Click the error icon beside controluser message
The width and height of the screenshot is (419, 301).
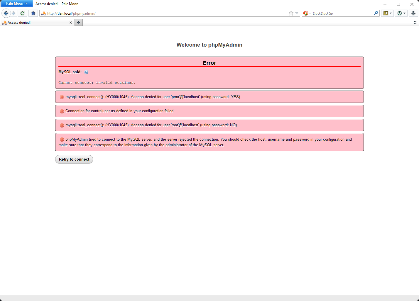point(62,111)
